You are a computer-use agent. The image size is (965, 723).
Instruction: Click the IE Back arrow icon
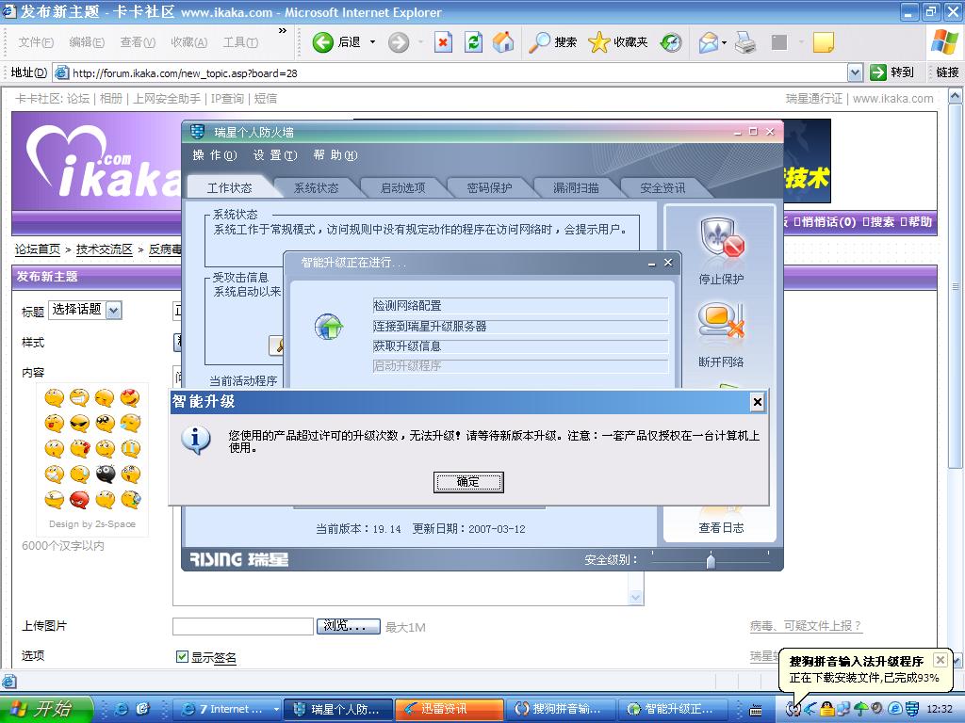point(322,42)
